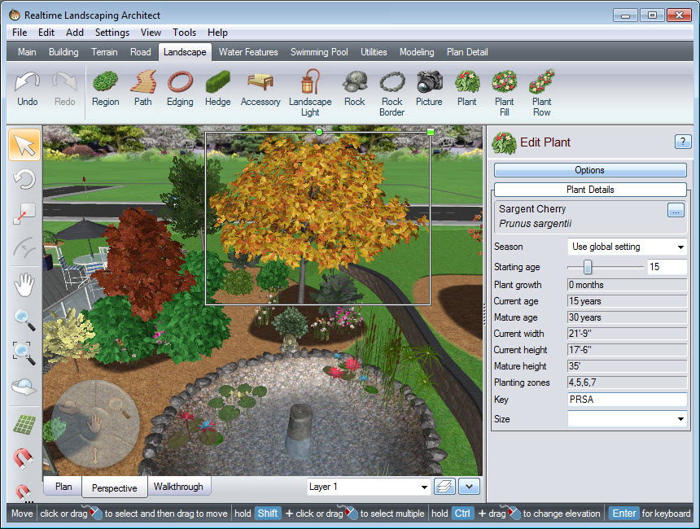Open the Add menu
Screen dimensions: 700x529
coord(75,33)
